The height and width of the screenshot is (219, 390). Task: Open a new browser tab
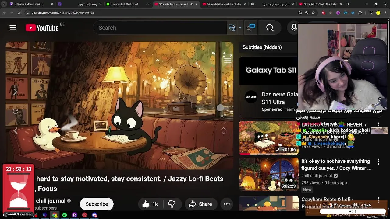click(348, 4)
